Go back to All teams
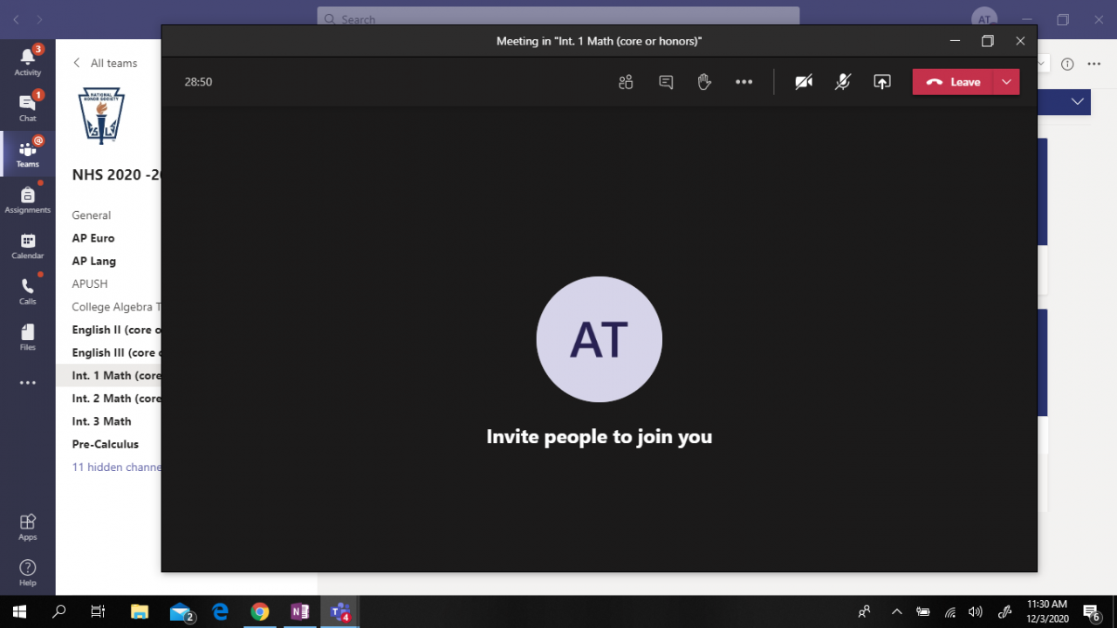 pos(105,63)
